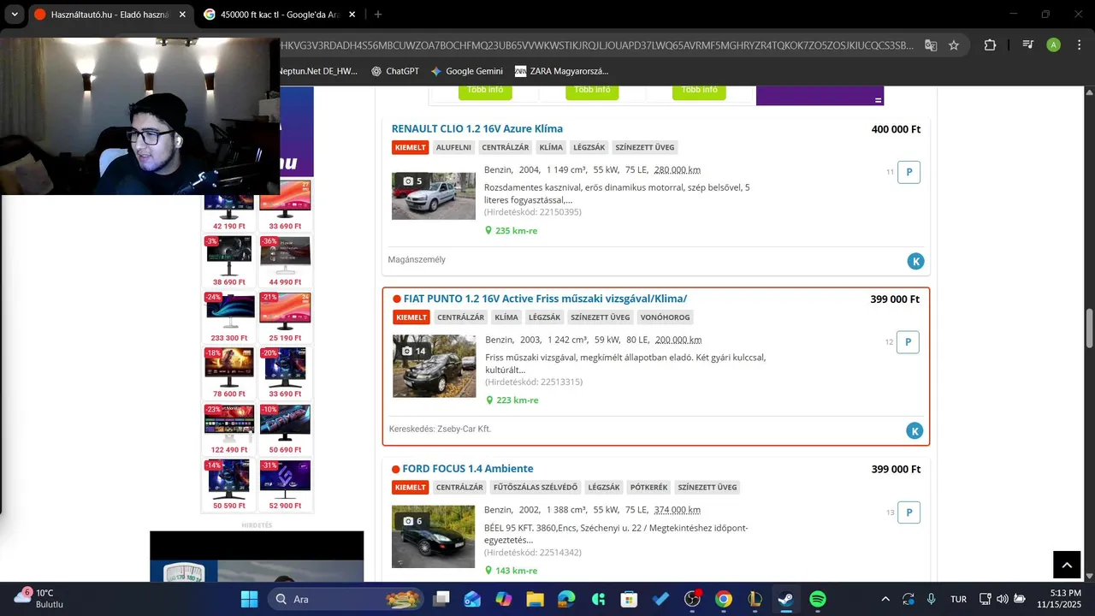Click the monitor ad priced 52 900 Ft

tap(285, 486)
